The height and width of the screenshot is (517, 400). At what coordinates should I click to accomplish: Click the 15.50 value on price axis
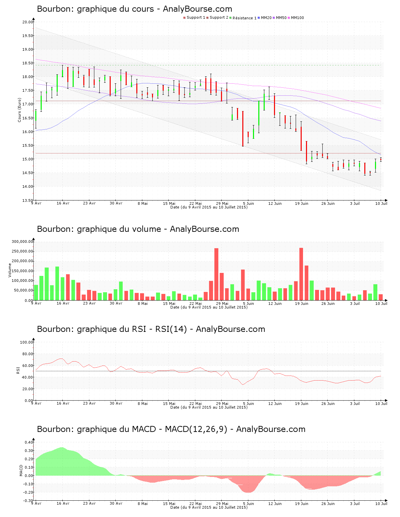28,145
